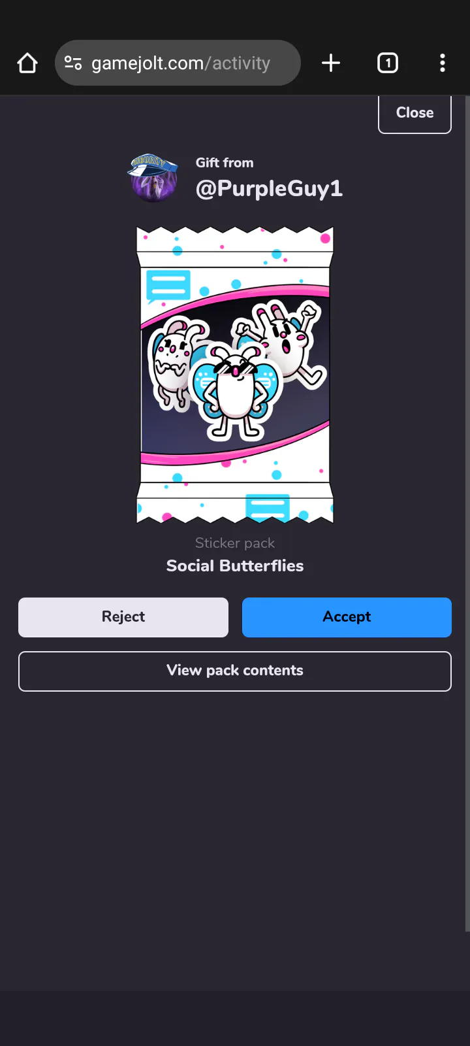Open site info icon in address bar

73,63
